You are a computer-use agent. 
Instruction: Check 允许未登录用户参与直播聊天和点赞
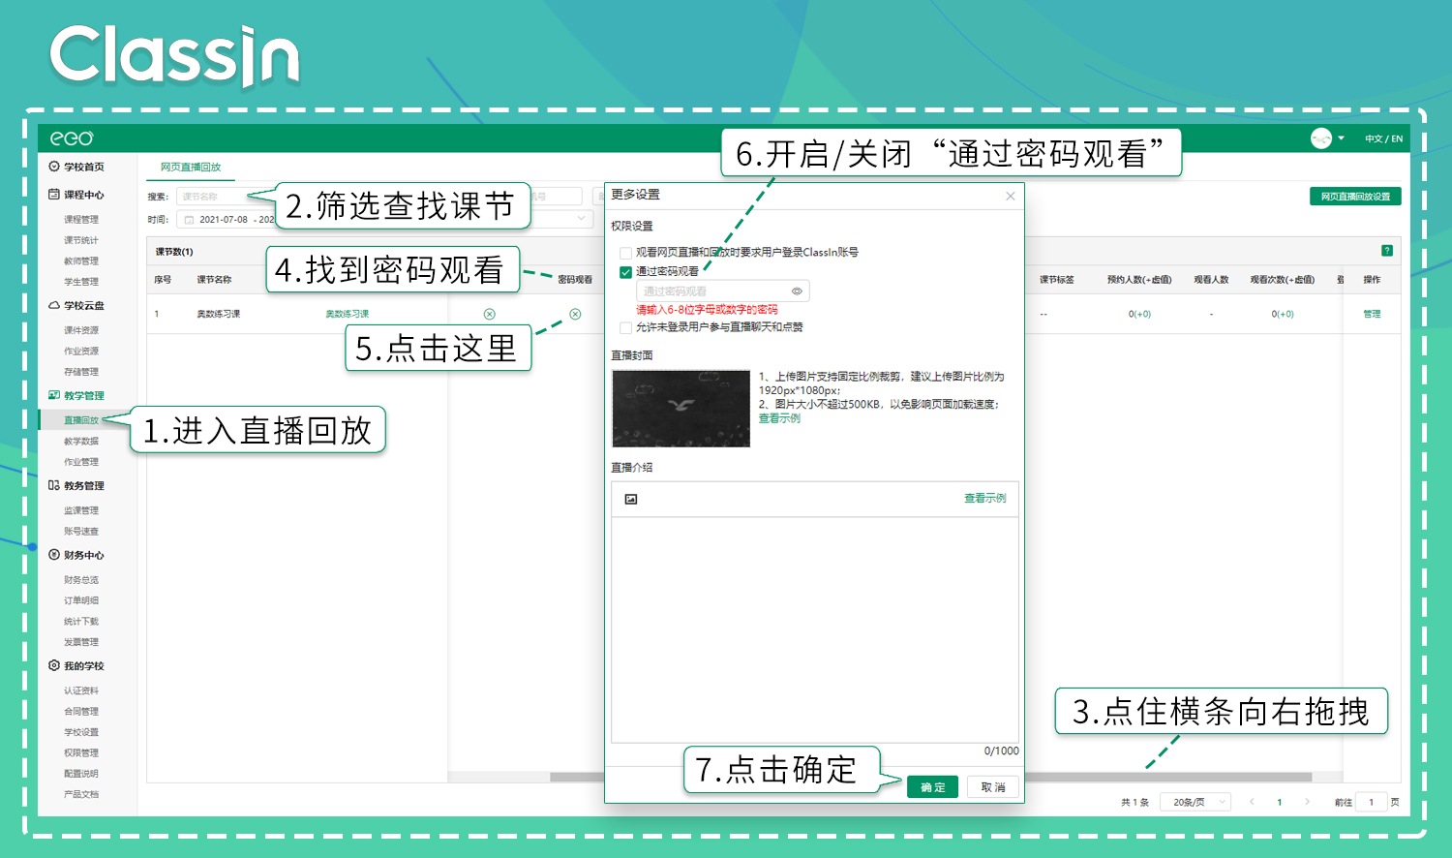[625, 327]
